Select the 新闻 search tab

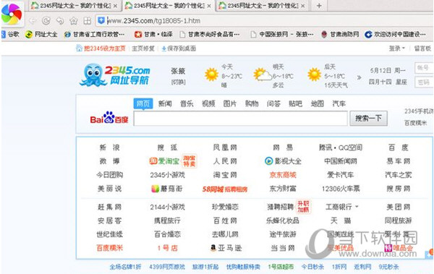click(165, 104)
